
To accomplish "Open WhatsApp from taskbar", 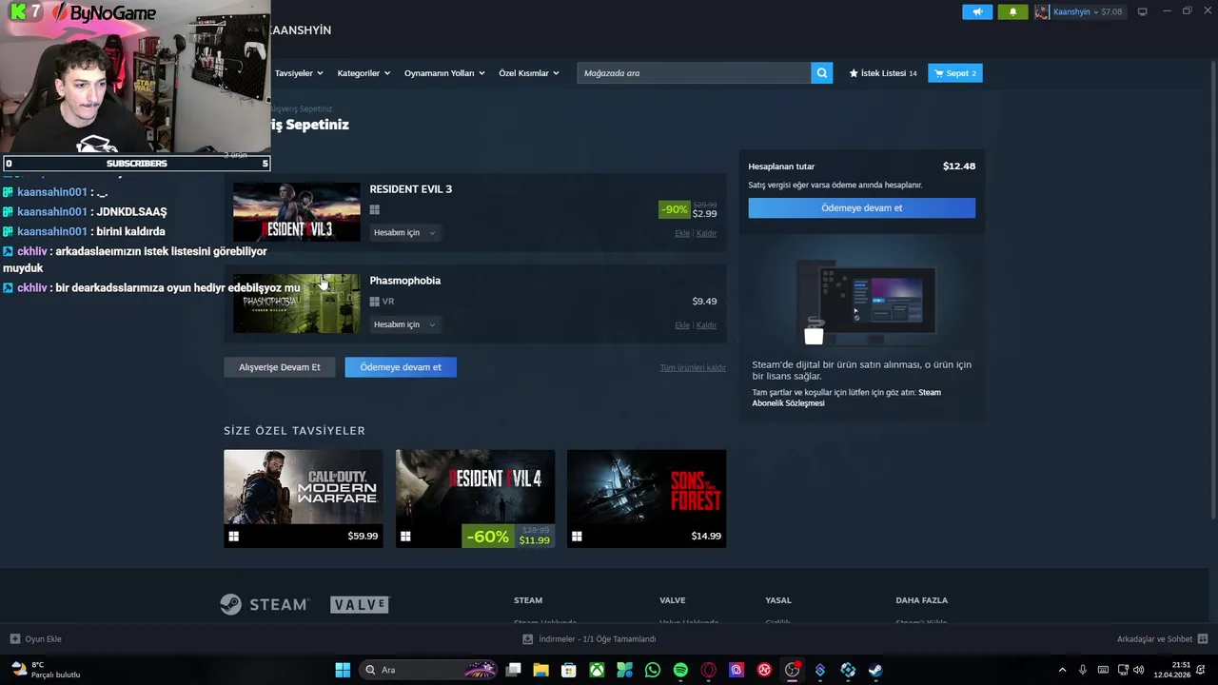I will [x=653, y=670].
